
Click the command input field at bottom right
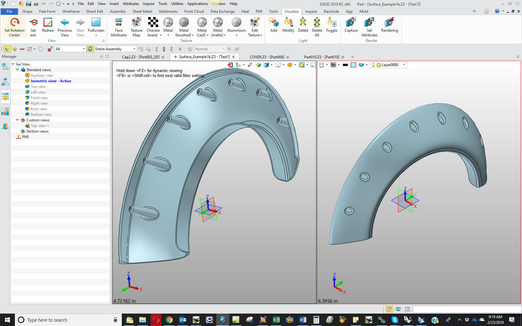click(467, 309)
